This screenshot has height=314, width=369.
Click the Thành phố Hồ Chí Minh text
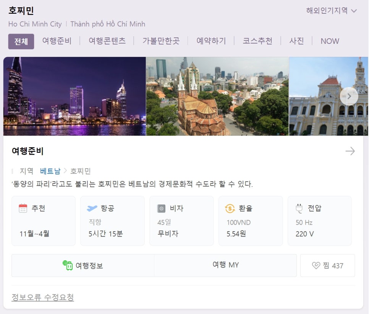pyautogui.click(x=108, y=24)
